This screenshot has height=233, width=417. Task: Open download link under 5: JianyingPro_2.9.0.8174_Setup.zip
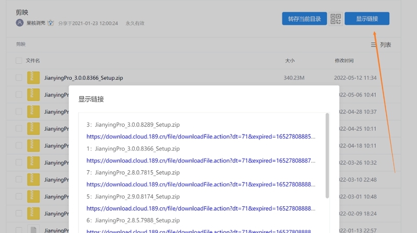(201, 208)
